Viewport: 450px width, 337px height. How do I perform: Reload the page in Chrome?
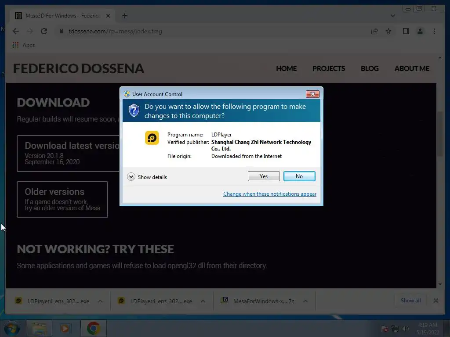pos(44,31)
